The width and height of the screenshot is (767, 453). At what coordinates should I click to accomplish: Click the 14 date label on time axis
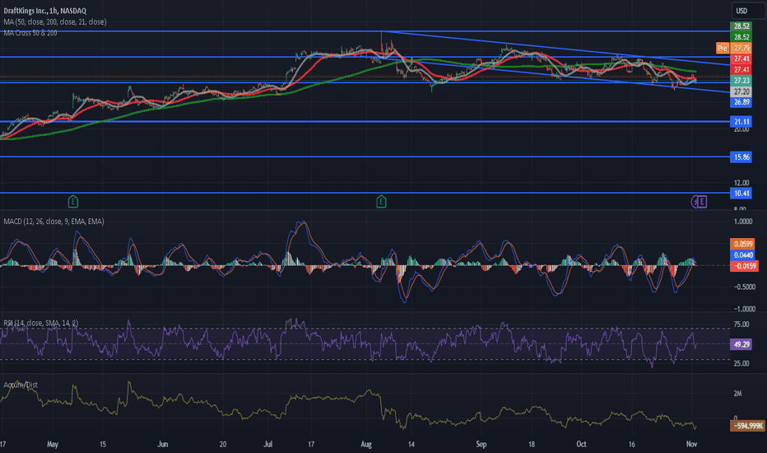(x=411, y=444)
